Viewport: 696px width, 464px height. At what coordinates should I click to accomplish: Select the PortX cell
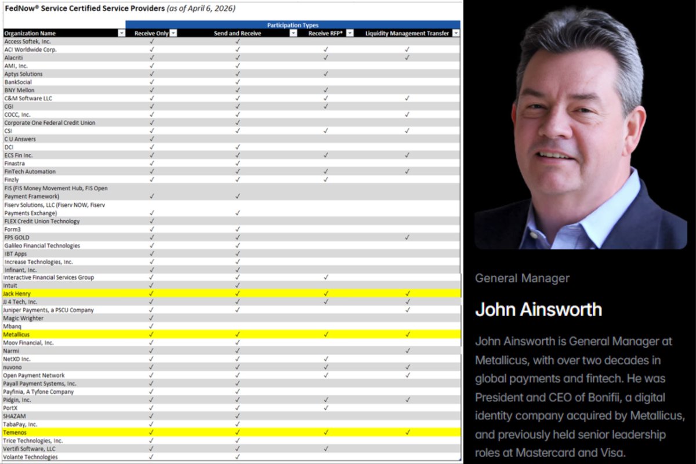click(x=64, y=408)
